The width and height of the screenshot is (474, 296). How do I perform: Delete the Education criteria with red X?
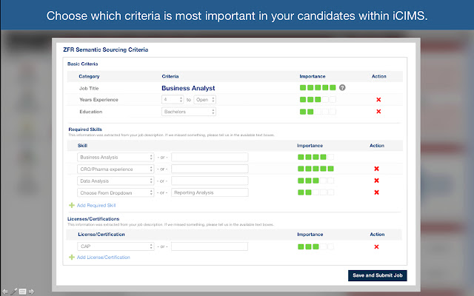coord(378,112)
